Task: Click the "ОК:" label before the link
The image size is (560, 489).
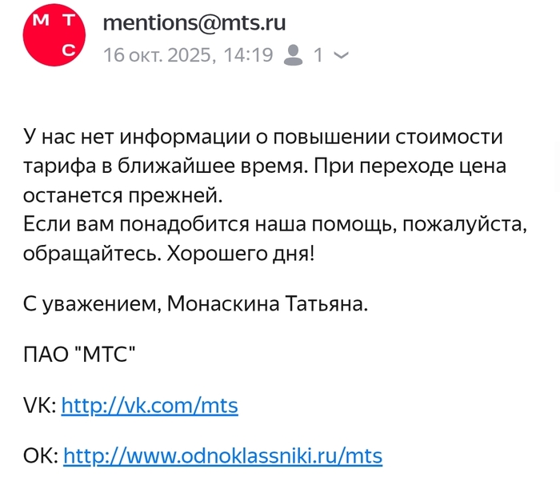Action: pyautogui.click(x=41, y=456)
